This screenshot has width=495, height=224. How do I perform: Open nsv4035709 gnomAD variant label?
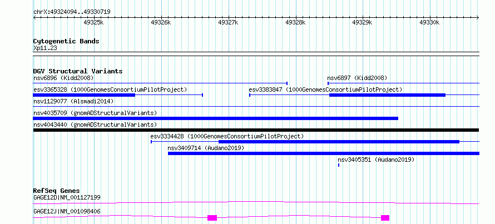[x=95, y=113]
